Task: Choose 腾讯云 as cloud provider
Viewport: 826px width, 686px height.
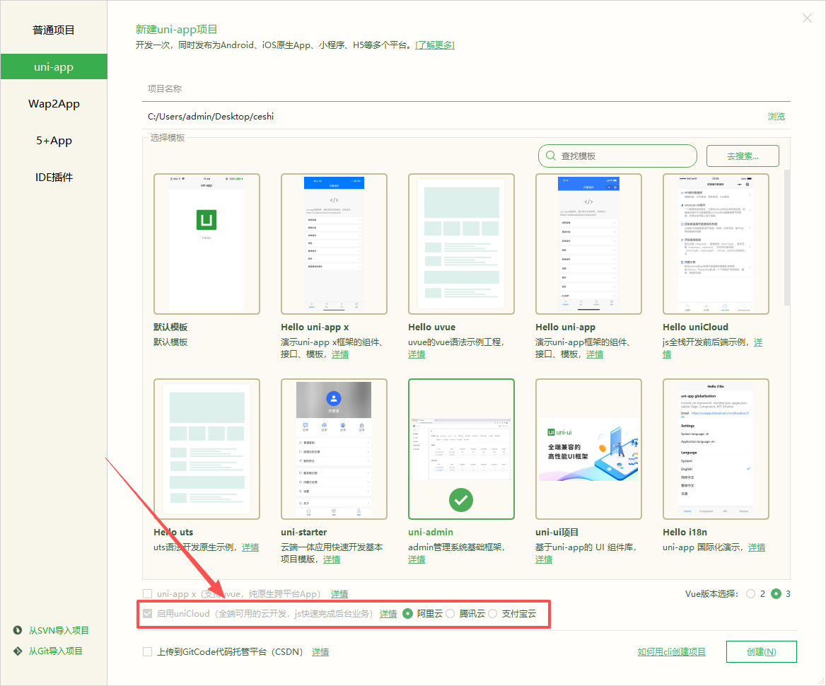Action: click(450, 614)
